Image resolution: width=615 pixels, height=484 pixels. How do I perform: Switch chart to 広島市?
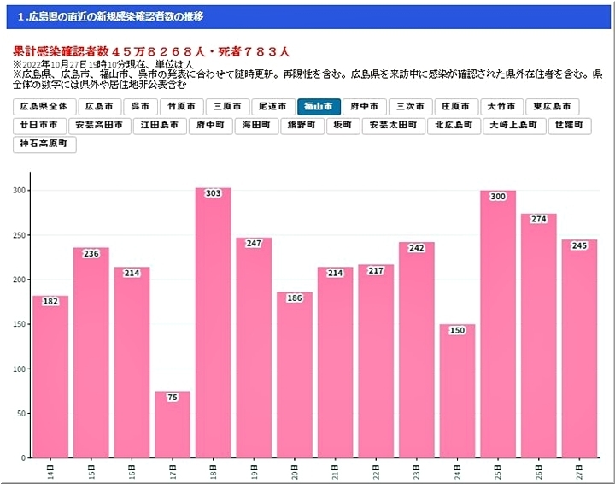[x=98, y=107]
